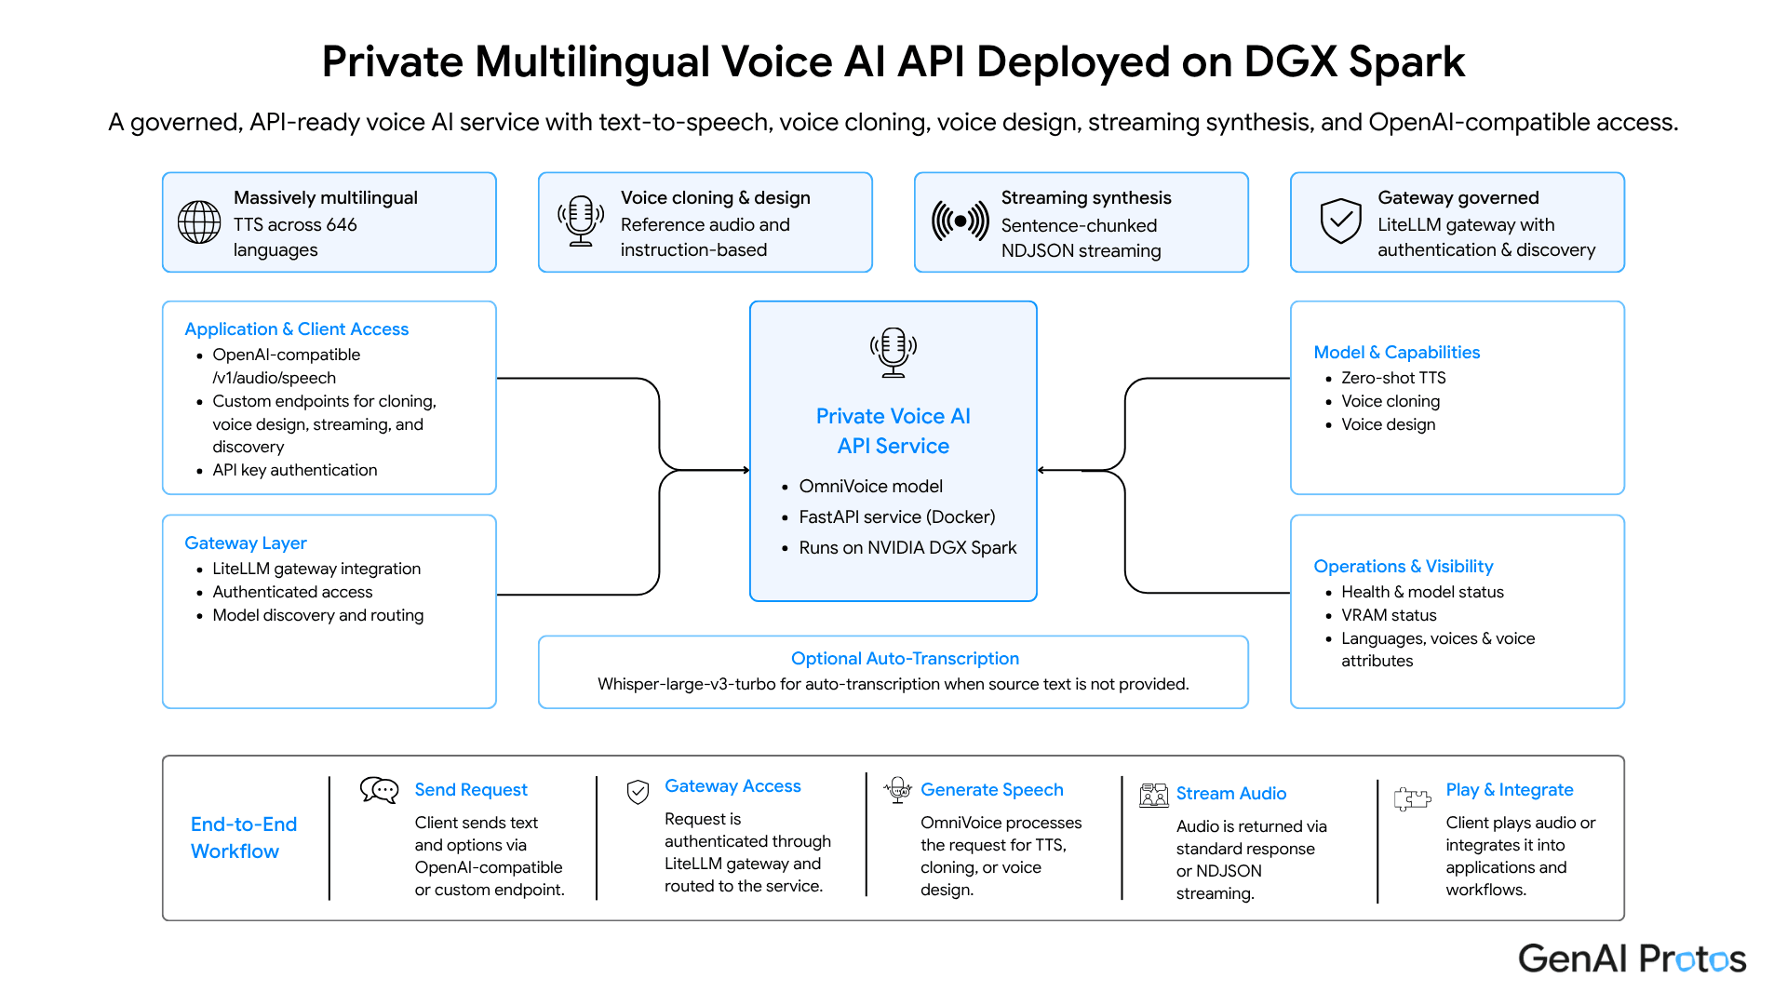Click the icon beside Stream Audio
The height and width of the screenshot is (1005, 1787).
click(1153, 795)
